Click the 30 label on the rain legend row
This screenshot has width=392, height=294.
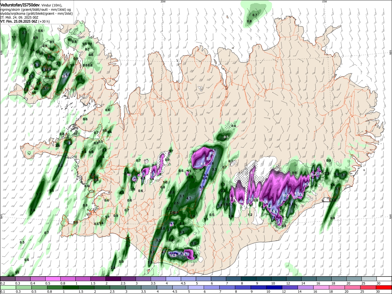(379, 292)
